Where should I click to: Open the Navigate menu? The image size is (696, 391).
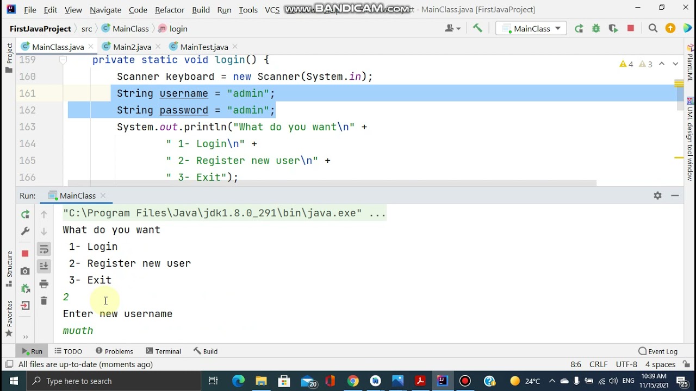pyautogui.click(x=105, y=10)
